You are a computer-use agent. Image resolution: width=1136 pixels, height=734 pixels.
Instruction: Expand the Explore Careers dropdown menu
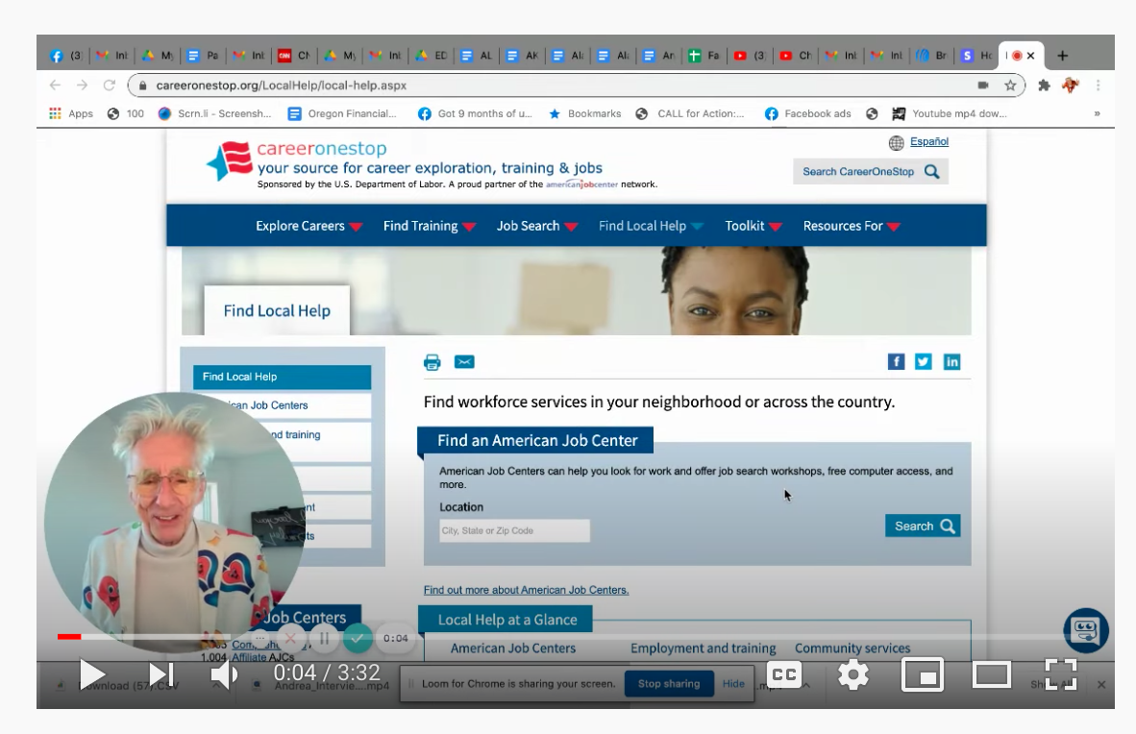pos(309,226)
